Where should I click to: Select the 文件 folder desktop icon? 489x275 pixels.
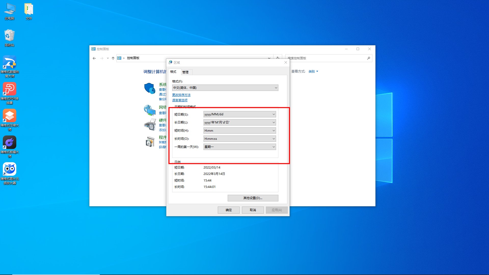29,11
